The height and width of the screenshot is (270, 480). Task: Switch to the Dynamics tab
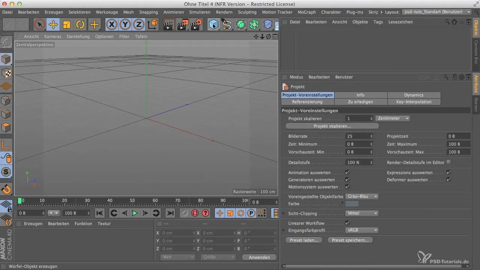tap(414, 95)
